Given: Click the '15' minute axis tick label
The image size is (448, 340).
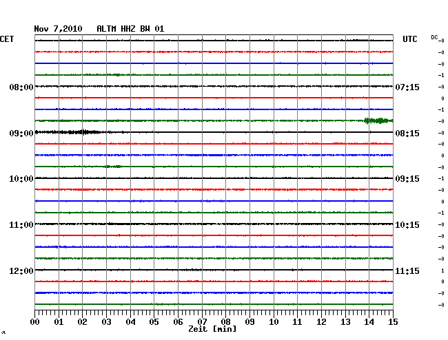Looking at the screenshot, I should 393,322.
